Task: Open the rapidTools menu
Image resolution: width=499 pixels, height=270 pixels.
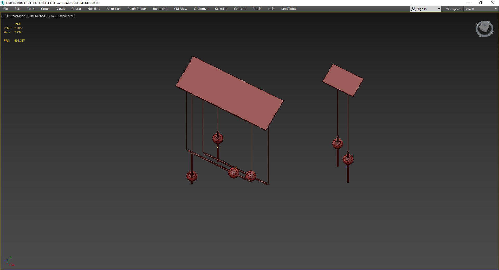Action: click(288, 9)
